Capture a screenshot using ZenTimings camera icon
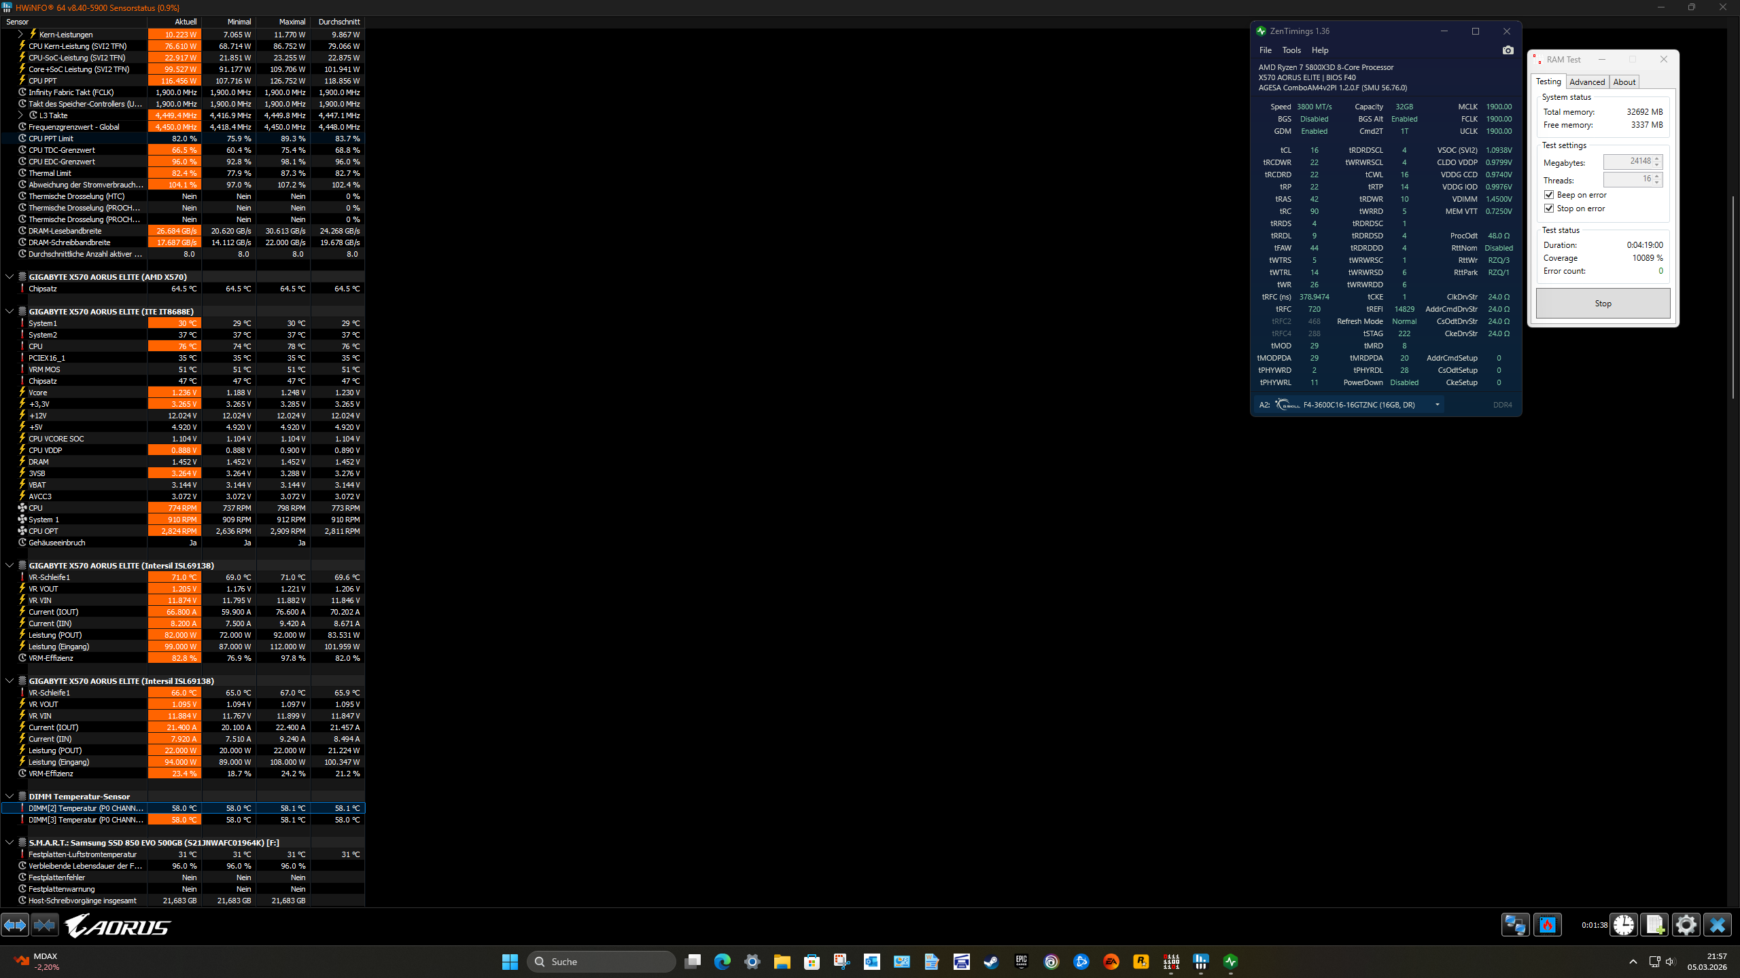 pos(1508,50)
